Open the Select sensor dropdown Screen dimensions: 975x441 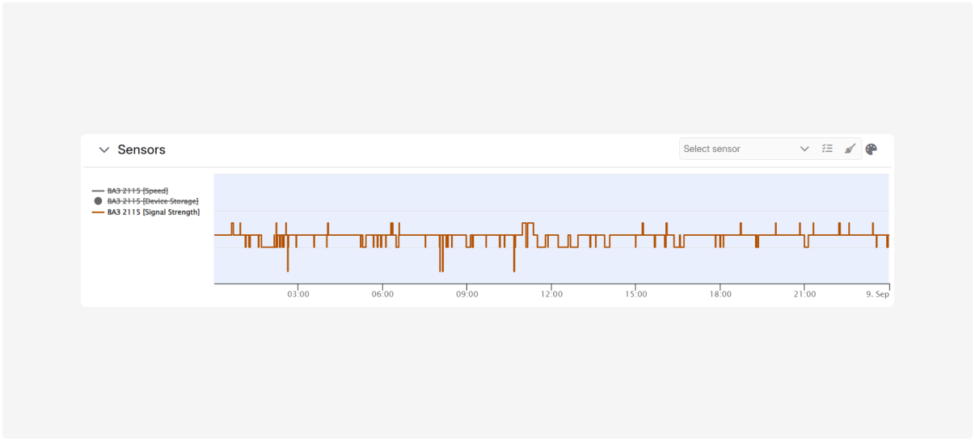click(746, 149)
